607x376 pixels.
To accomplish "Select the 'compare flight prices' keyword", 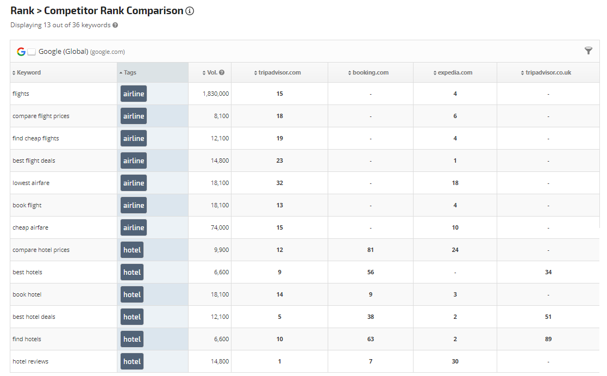I will tap(41, 116).
